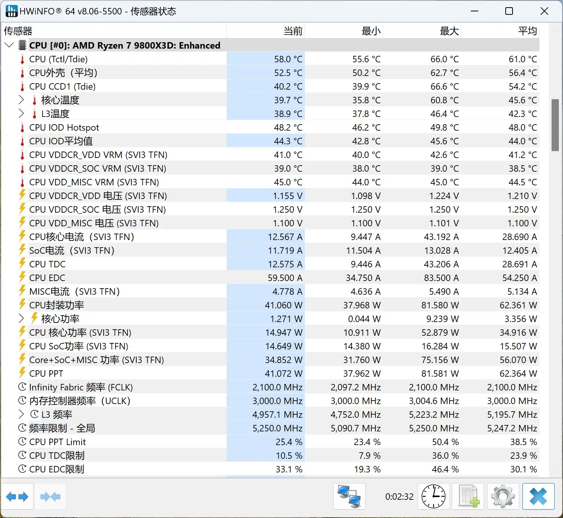Click the 当前 column header
The height and width of the screenshot is (518, 563).
292,31
